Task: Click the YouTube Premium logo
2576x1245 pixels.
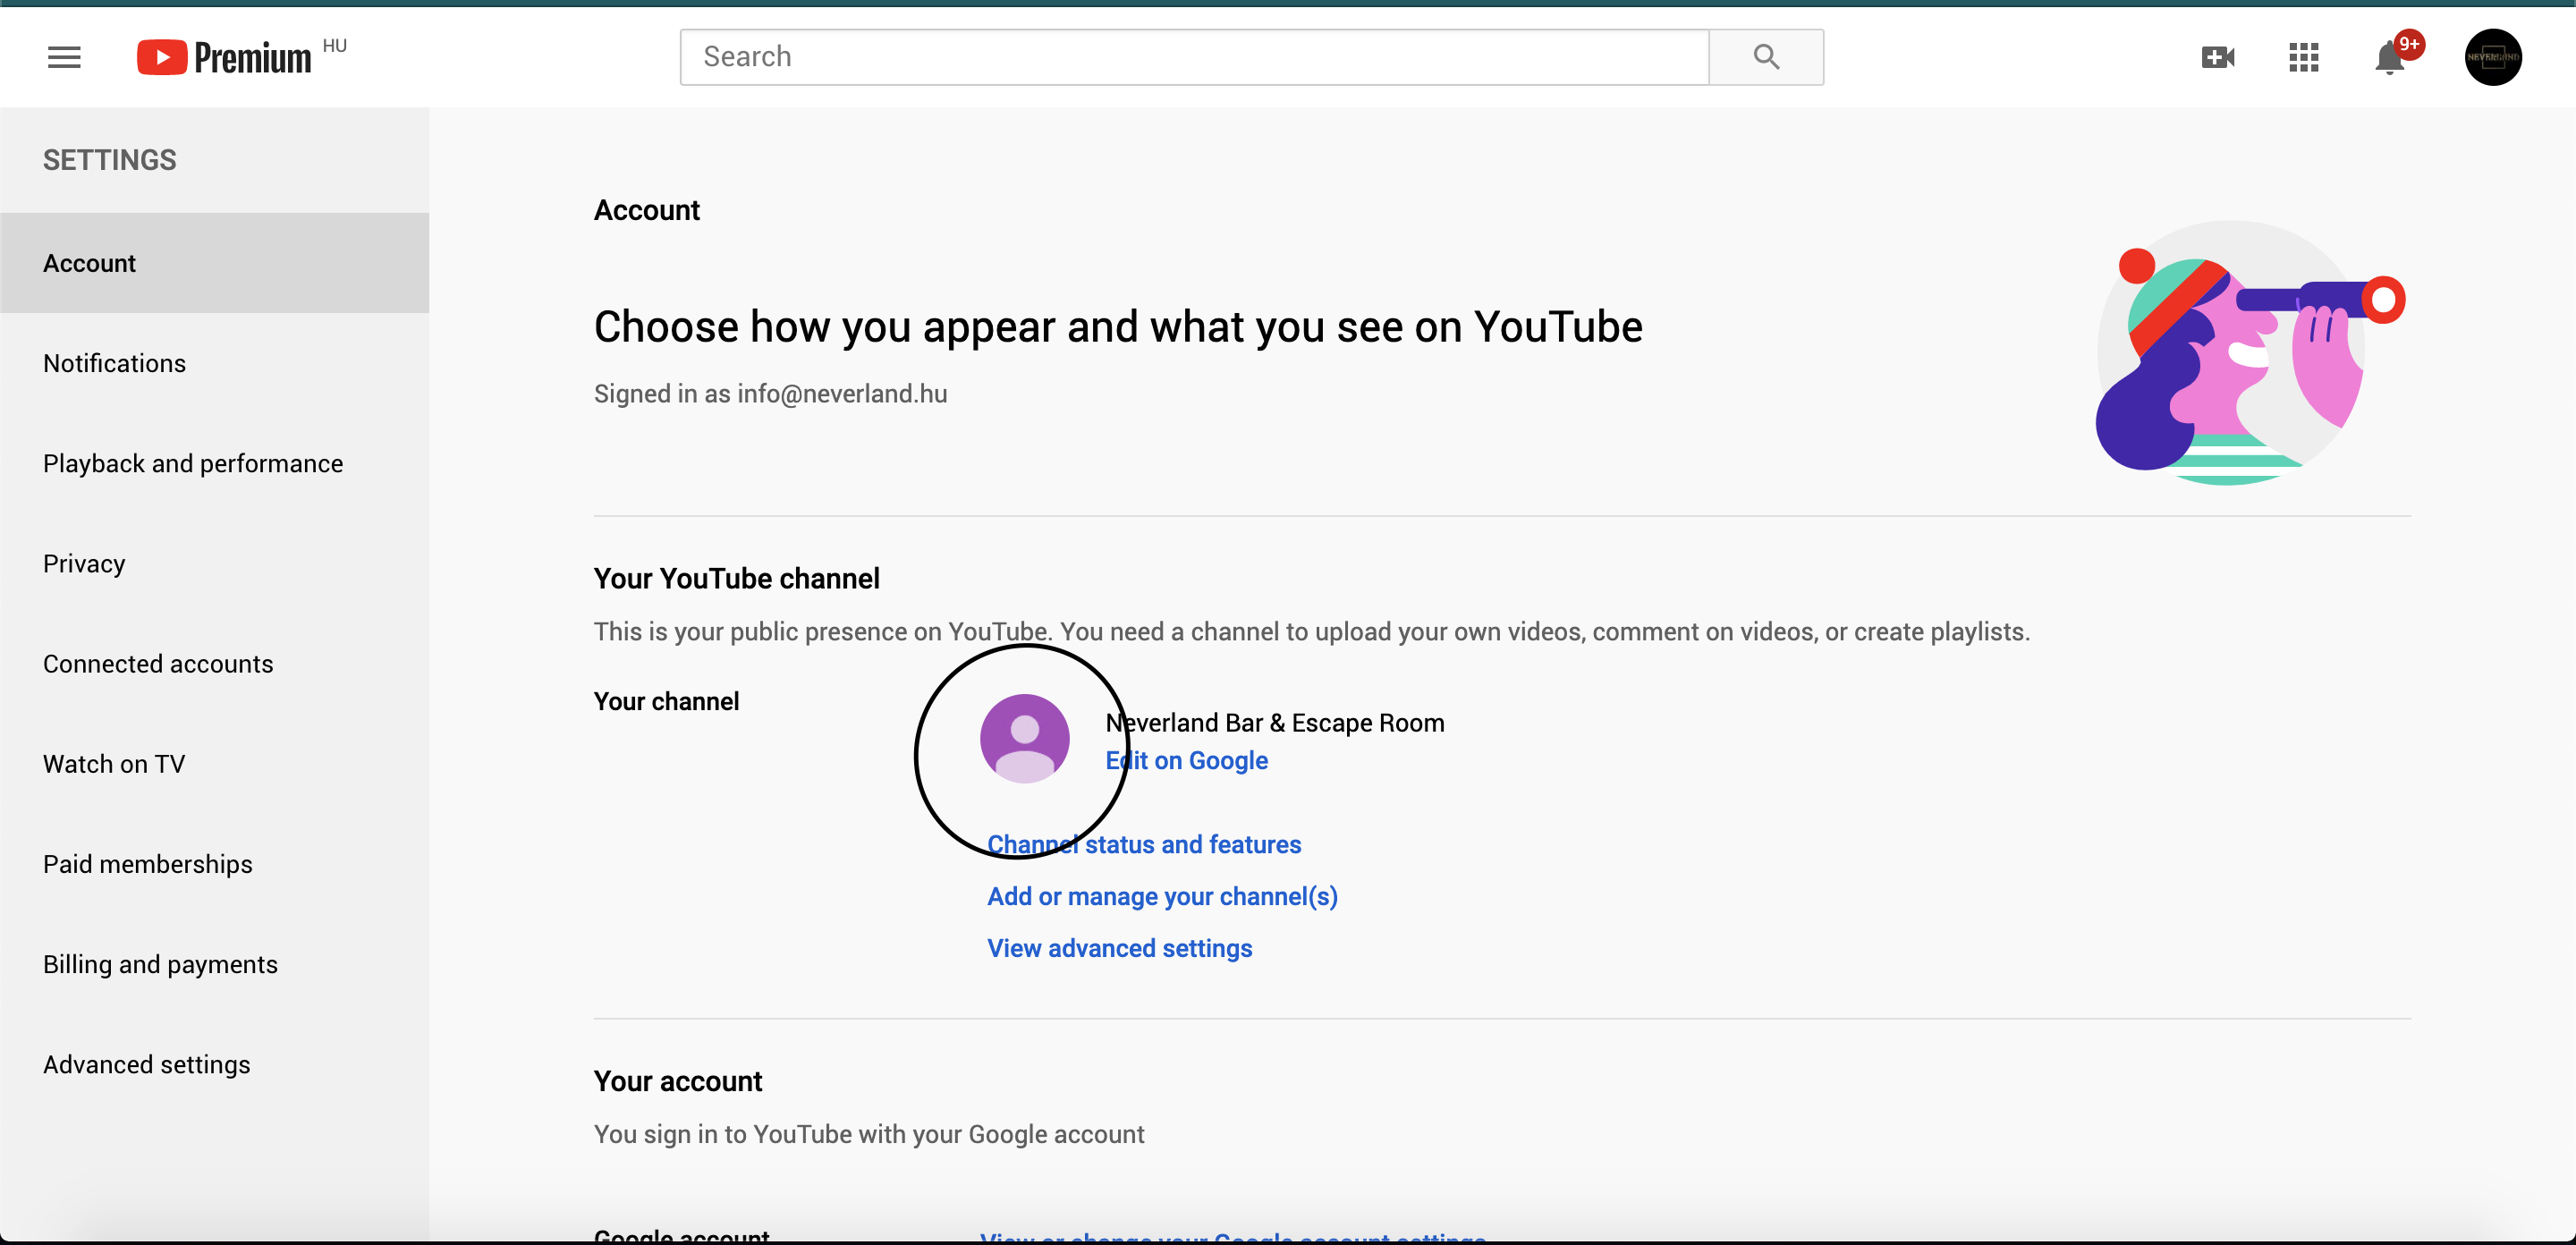Action: click(225, 57)
